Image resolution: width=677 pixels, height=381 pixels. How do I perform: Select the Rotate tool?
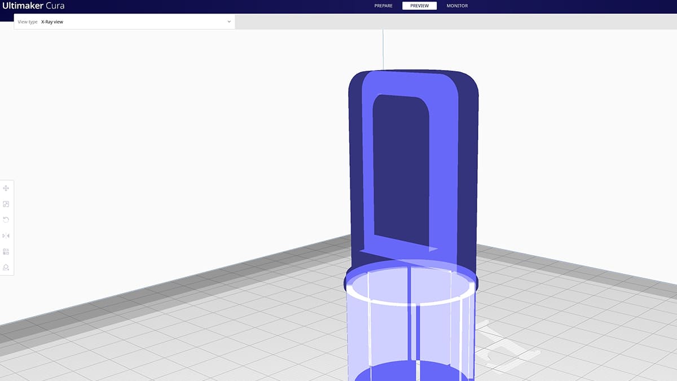pos(6,220)
